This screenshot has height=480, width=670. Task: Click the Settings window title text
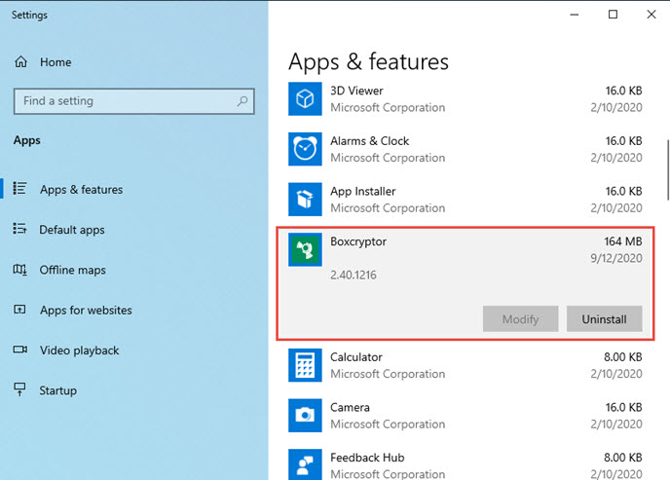tap(29, 15)
